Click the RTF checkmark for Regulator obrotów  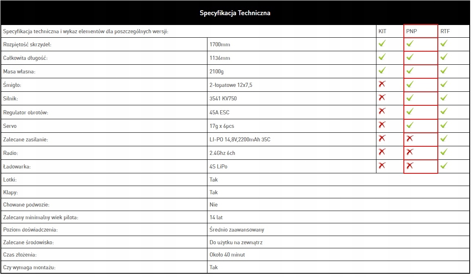(x=444, y=111)
